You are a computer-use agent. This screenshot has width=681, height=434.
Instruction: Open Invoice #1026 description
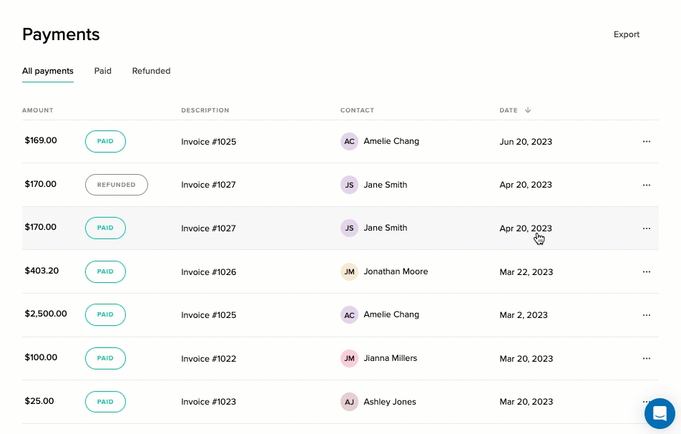pos(208,272)
